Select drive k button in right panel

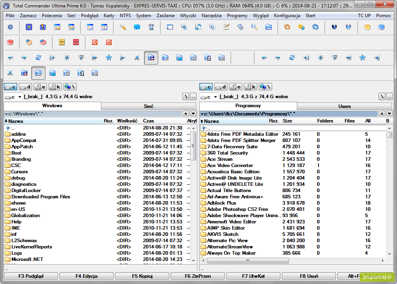click(x=251, y=87)
